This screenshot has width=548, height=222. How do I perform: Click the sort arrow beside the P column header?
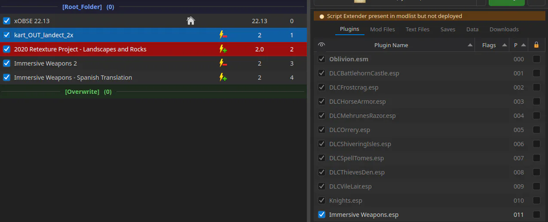524,45
